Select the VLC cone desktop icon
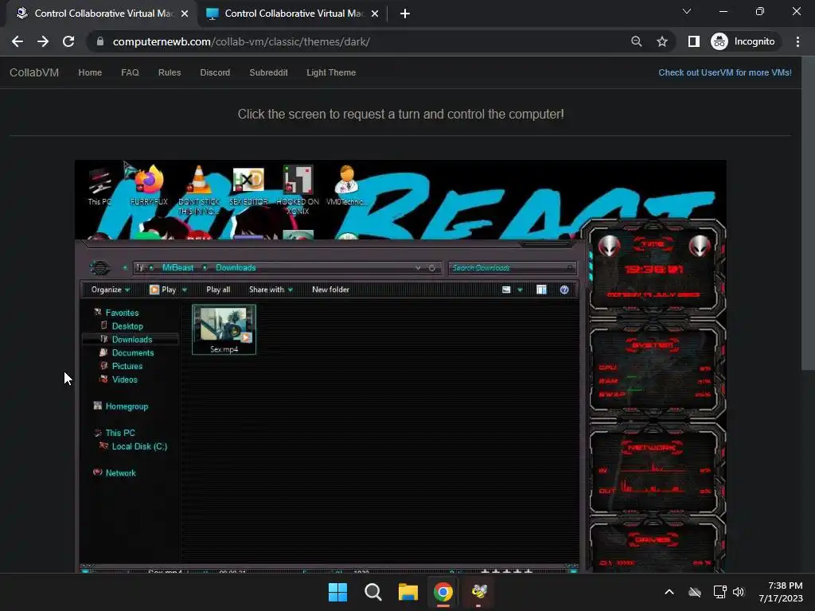 (198, 190)
